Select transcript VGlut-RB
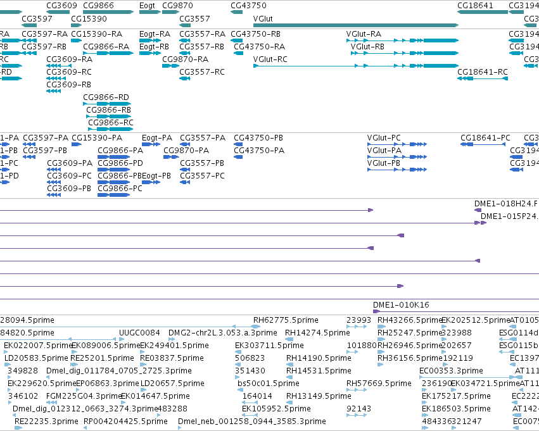 pos(405,53)
